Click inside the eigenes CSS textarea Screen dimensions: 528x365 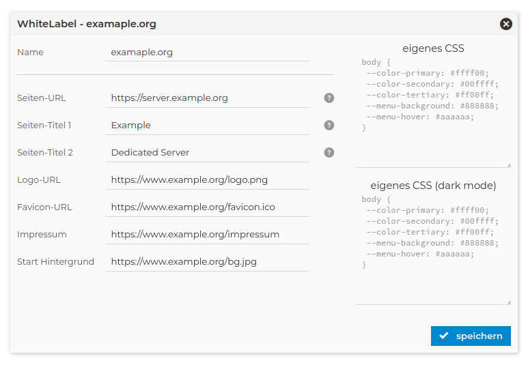click(432, 111)
